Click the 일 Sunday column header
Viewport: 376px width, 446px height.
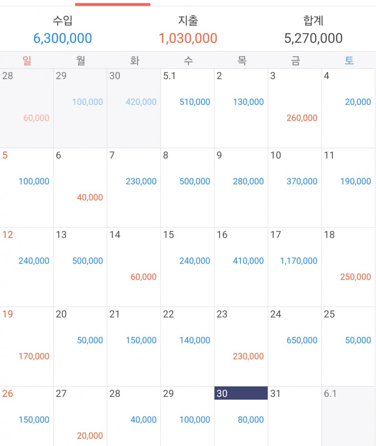coord(27,60)
